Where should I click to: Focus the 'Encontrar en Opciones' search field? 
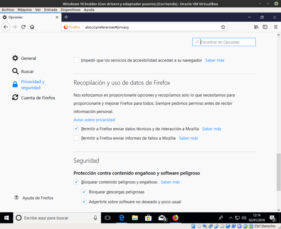click(224, 42)
